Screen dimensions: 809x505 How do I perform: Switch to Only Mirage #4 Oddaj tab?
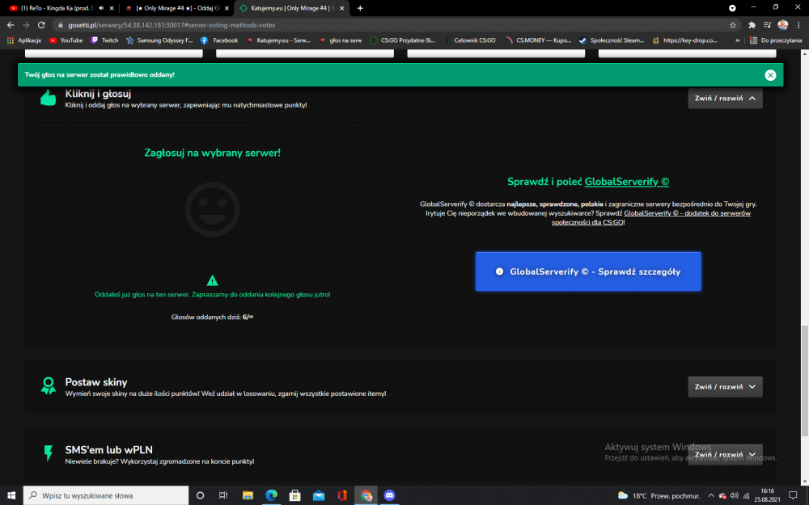[177, 8]
